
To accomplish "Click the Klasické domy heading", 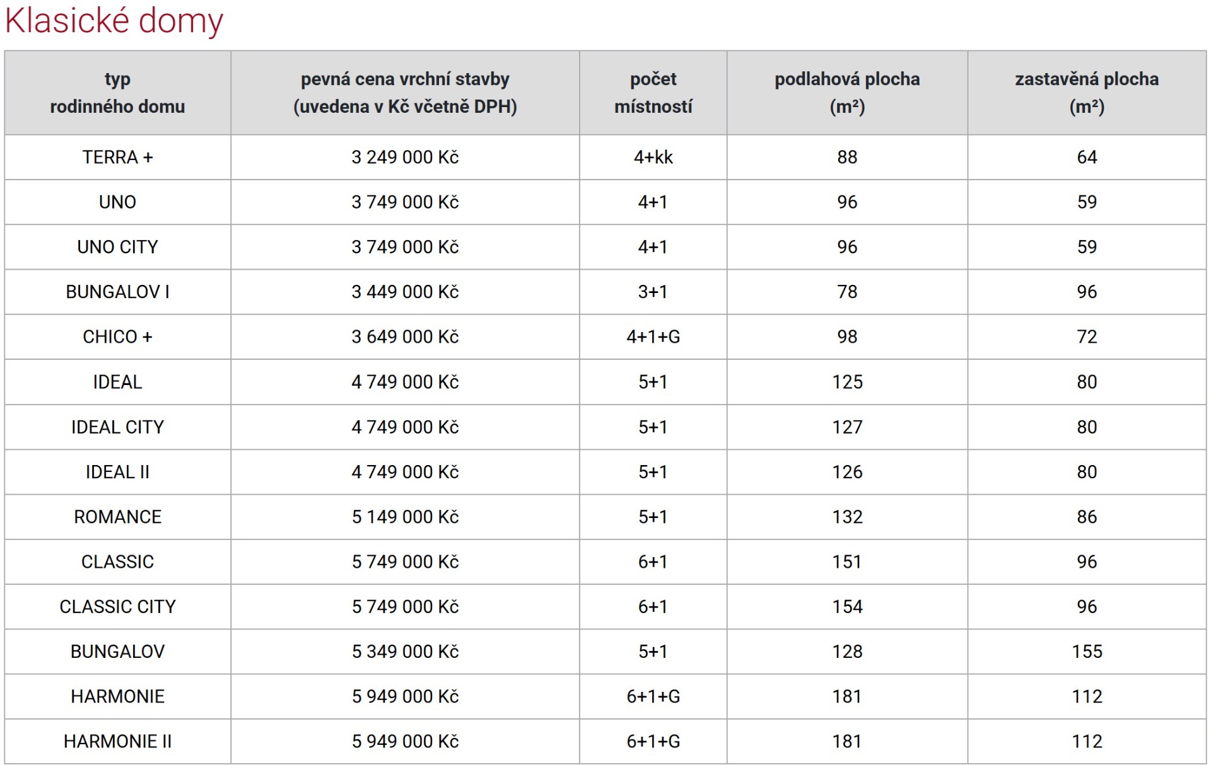I will coord(114,21).
